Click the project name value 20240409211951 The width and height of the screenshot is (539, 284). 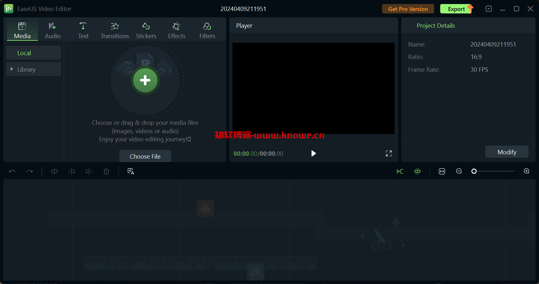(x=493, y=44)
